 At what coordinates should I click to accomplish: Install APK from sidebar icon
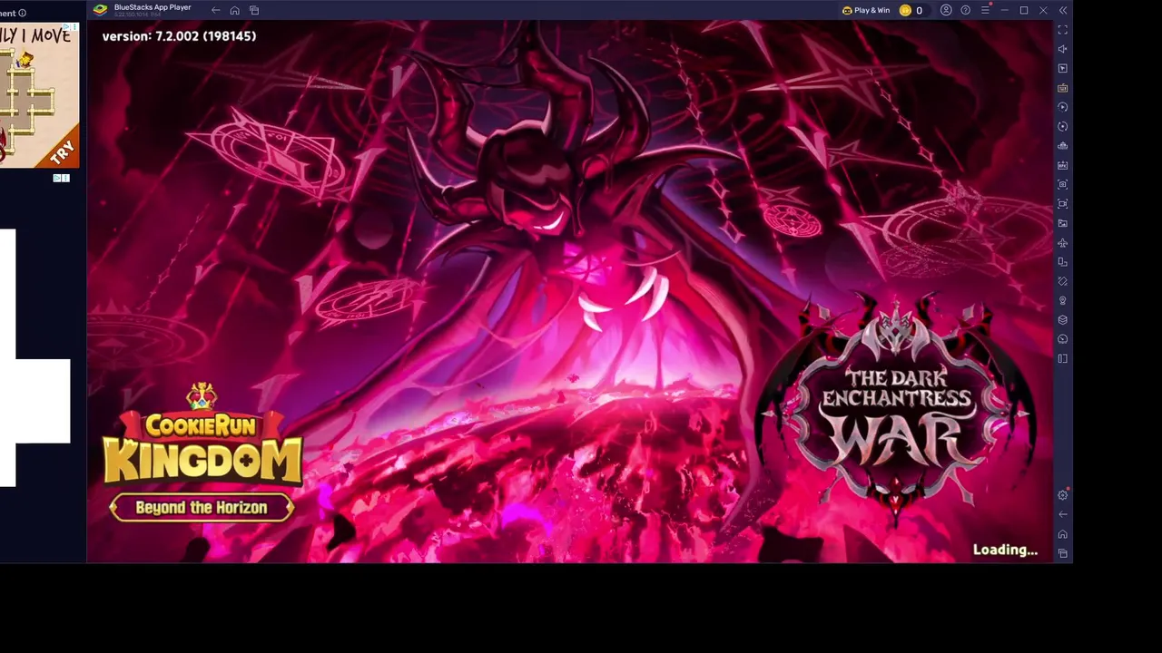click(x=1063, y=165)
